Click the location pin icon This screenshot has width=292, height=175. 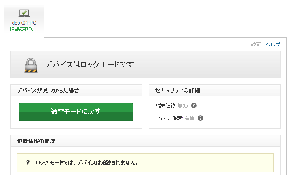click(x=27, y=163)
